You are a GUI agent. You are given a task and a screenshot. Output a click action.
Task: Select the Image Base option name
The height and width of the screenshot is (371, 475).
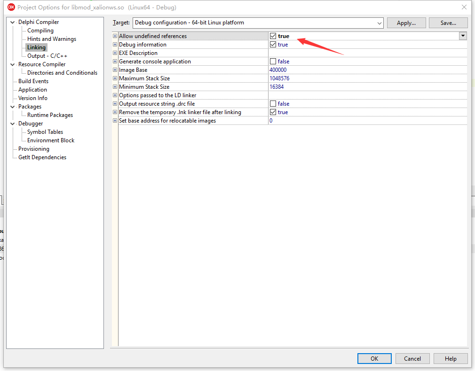tap(133, 70)
